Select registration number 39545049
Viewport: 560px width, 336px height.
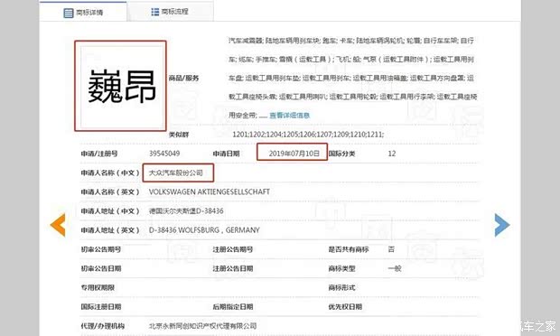click(x=164, y=154)
